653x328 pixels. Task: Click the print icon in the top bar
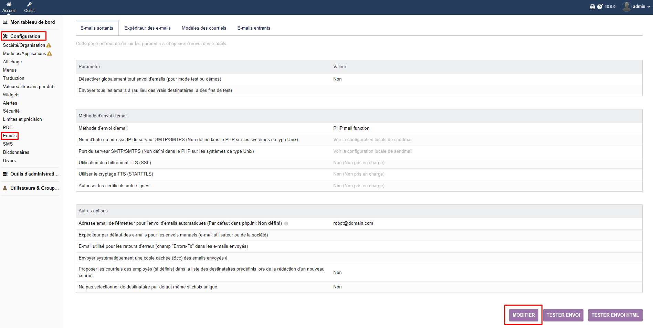click(592, 7)
